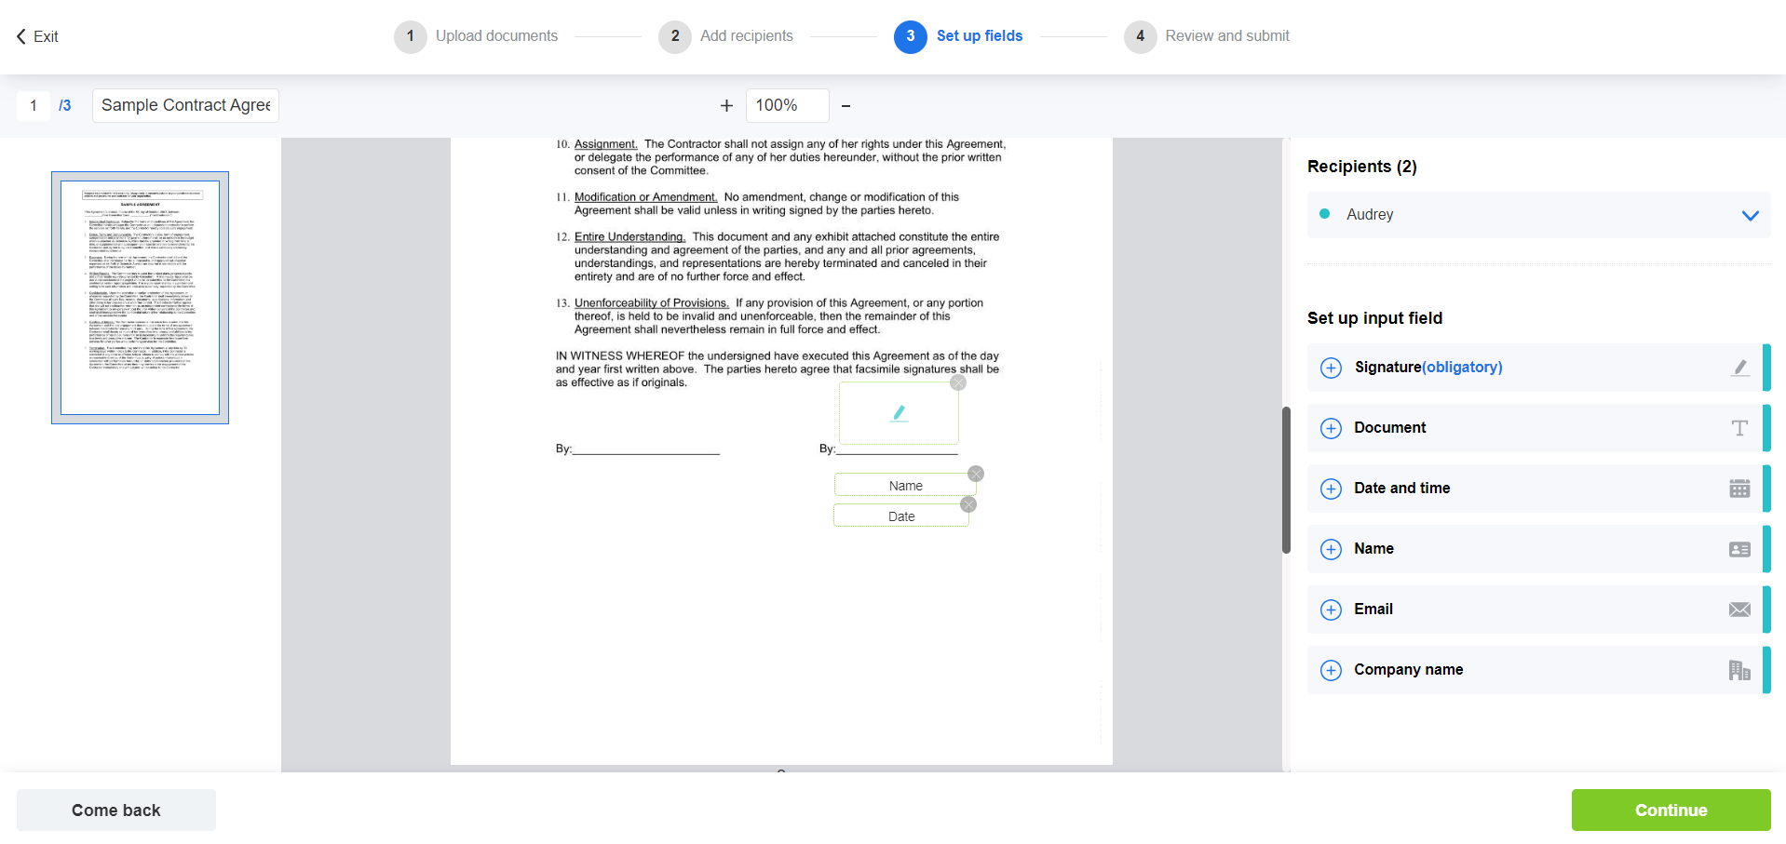The image size is (1786, 844).
Task: Remove the signature field from the document
Action: pos(957,382)
